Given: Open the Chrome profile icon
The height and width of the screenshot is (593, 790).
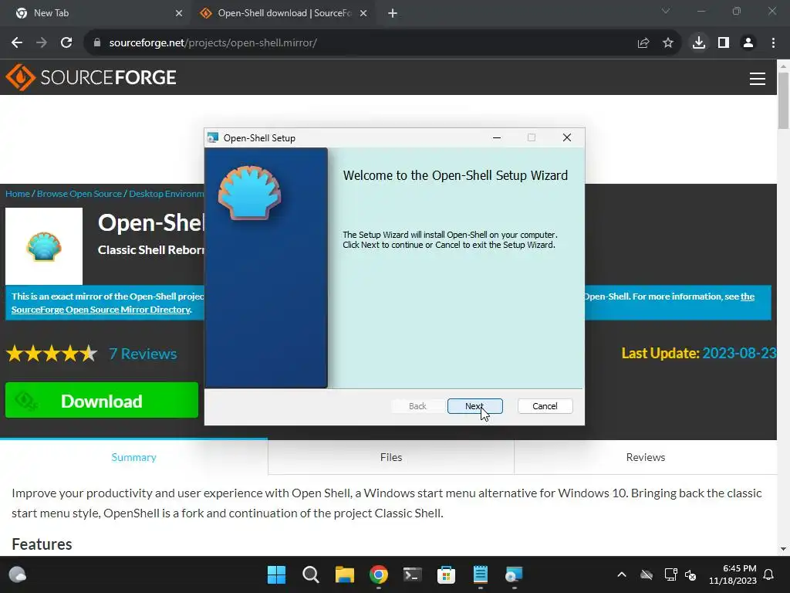Looking at the screenshot, I should [748, 43].
